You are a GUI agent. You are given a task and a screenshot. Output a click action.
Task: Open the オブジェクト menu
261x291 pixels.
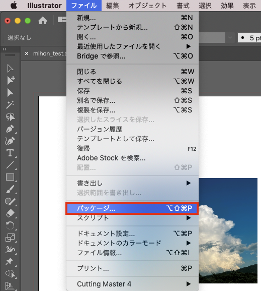pos(147,6)
